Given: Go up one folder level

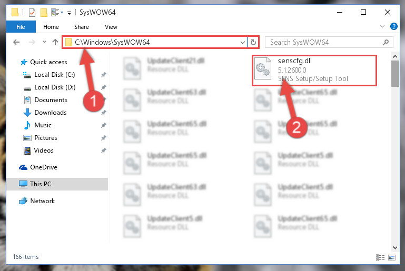Looking at the screenshot, I should [x=55, y=42].
